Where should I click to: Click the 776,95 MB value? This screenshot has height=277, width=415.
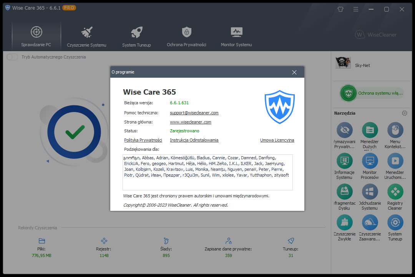41,255
